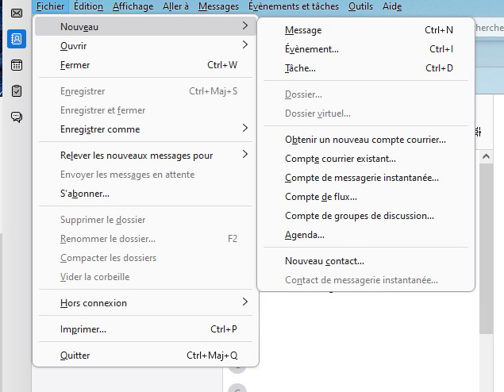Open the Affichage menu
This screenshot has height=392, width=504.
click(133, 6)
